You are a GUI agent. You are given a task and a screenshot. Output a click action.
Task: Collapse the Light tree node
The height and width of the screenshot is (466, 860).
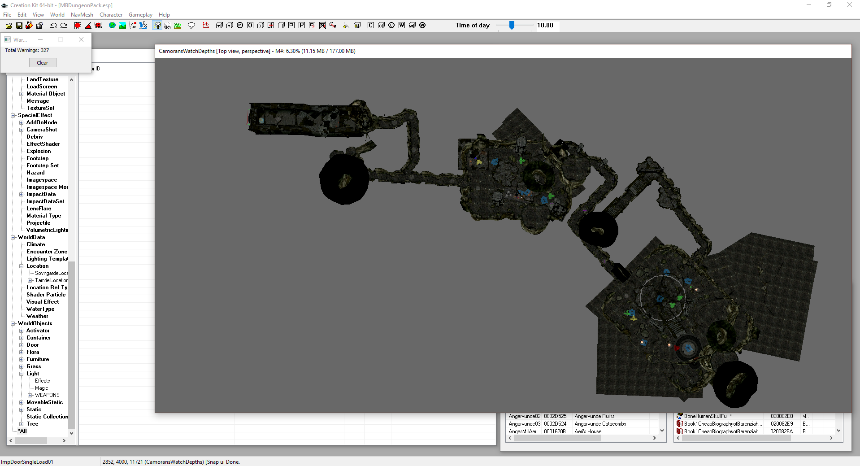(x=22, y=374)
